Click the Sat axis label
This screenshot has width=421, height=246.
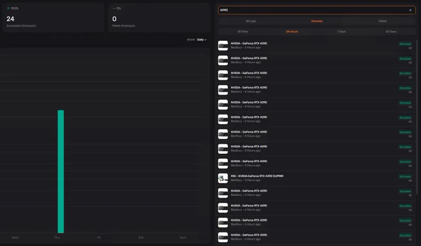click(141, 237)
